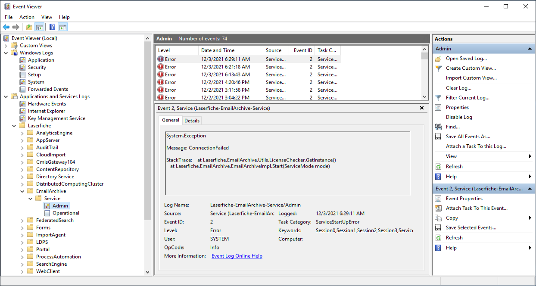Click Disable Log in Actions pane
The height and width of the screenshot is (286, 536).
click(459, 117)
